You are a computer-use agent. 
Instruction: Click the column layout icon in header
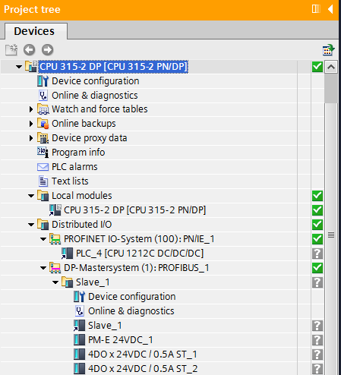tap(316, 9)
